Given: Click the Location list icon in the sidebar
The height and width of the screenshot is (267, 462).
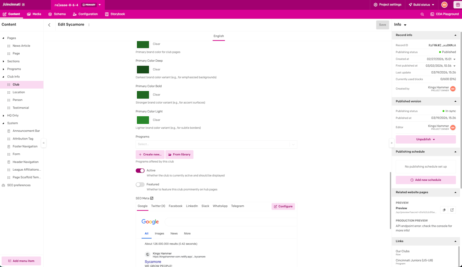Looking at the screenshot, I should point(9,92).
